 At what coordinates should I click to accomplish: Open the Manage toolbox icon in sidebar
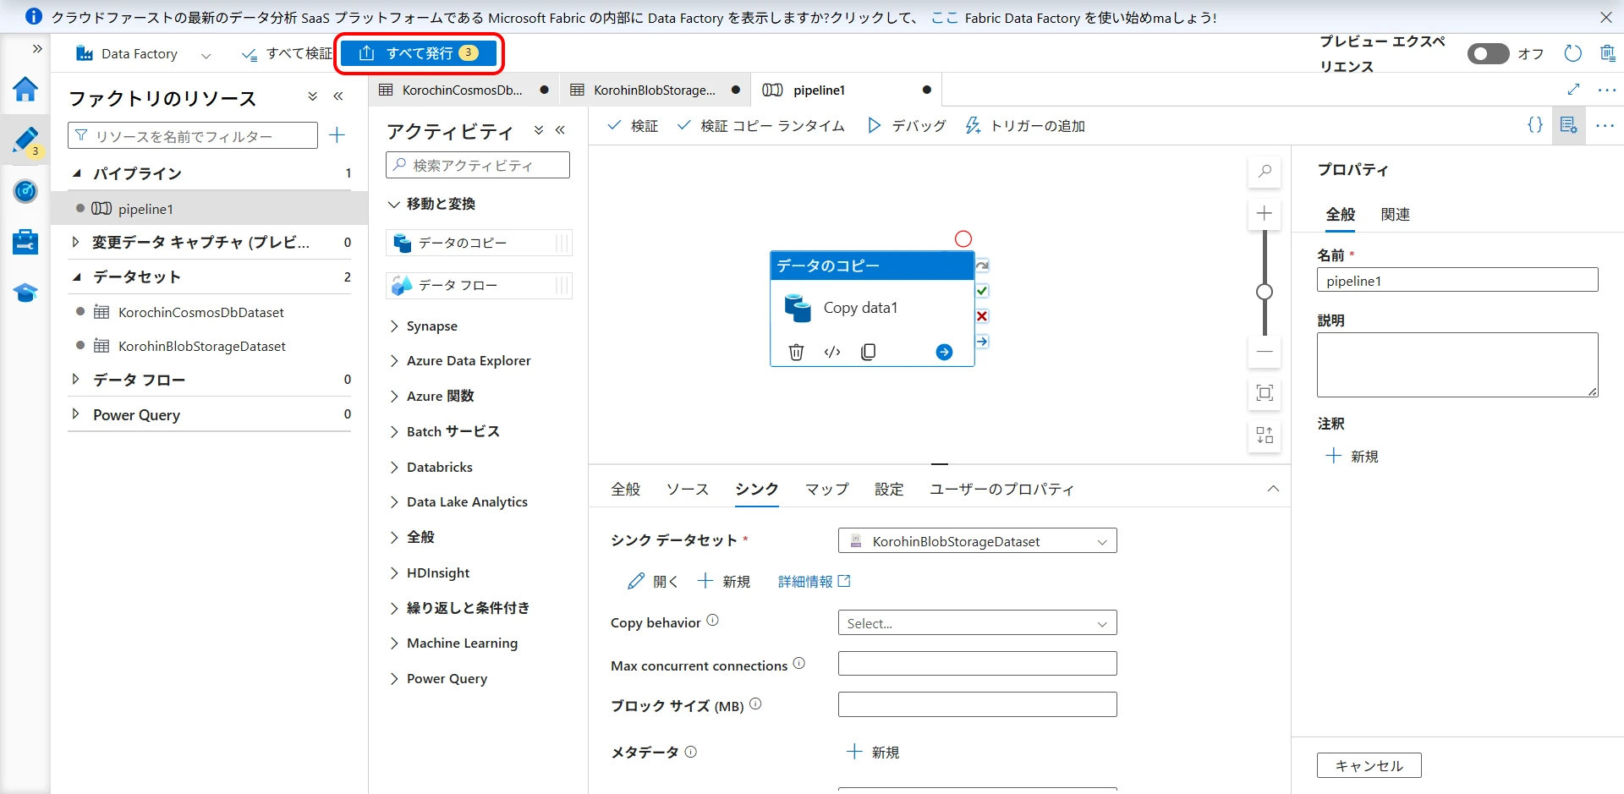[x=25, y=242]
